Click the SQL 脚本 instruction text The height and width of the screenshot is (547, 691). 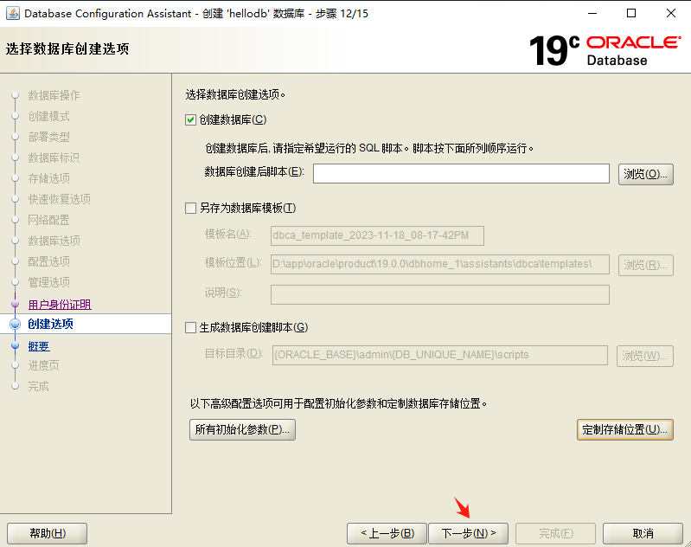tap(369, 149)
